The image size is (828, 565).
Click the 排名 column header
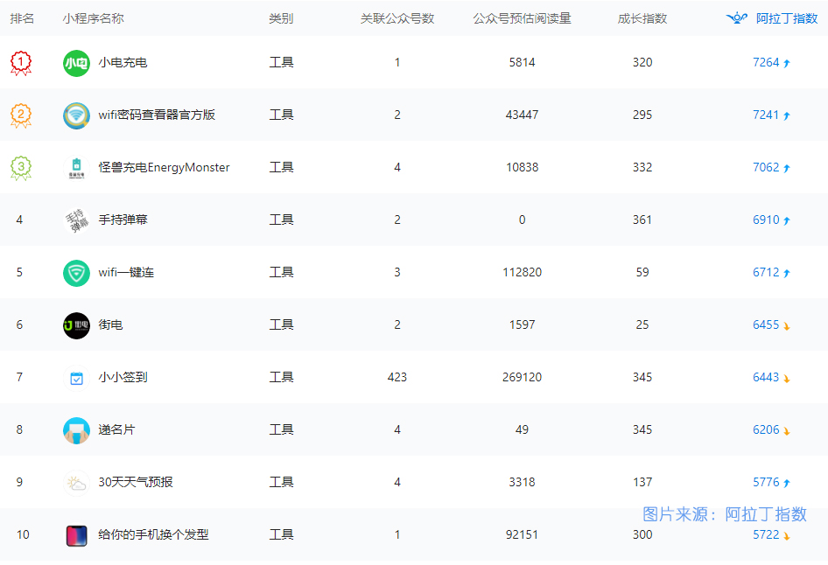pyautogui.click(x=22, y=18)
